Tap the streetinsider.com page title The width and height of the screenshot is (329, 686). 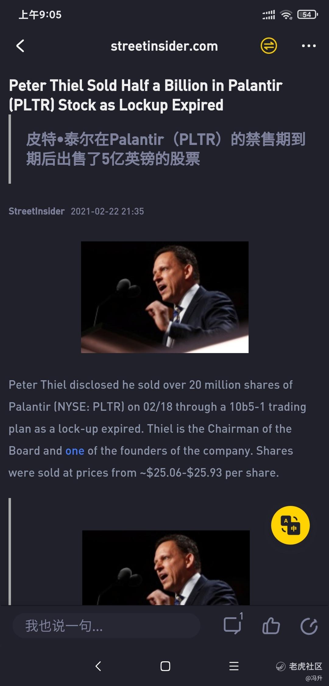tap(164, 46)
